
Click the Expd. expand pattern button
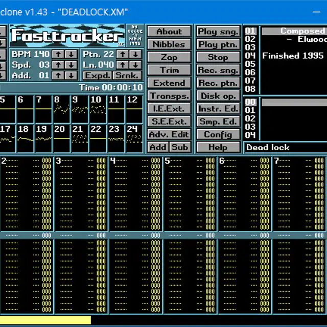[x=98, y=76]
